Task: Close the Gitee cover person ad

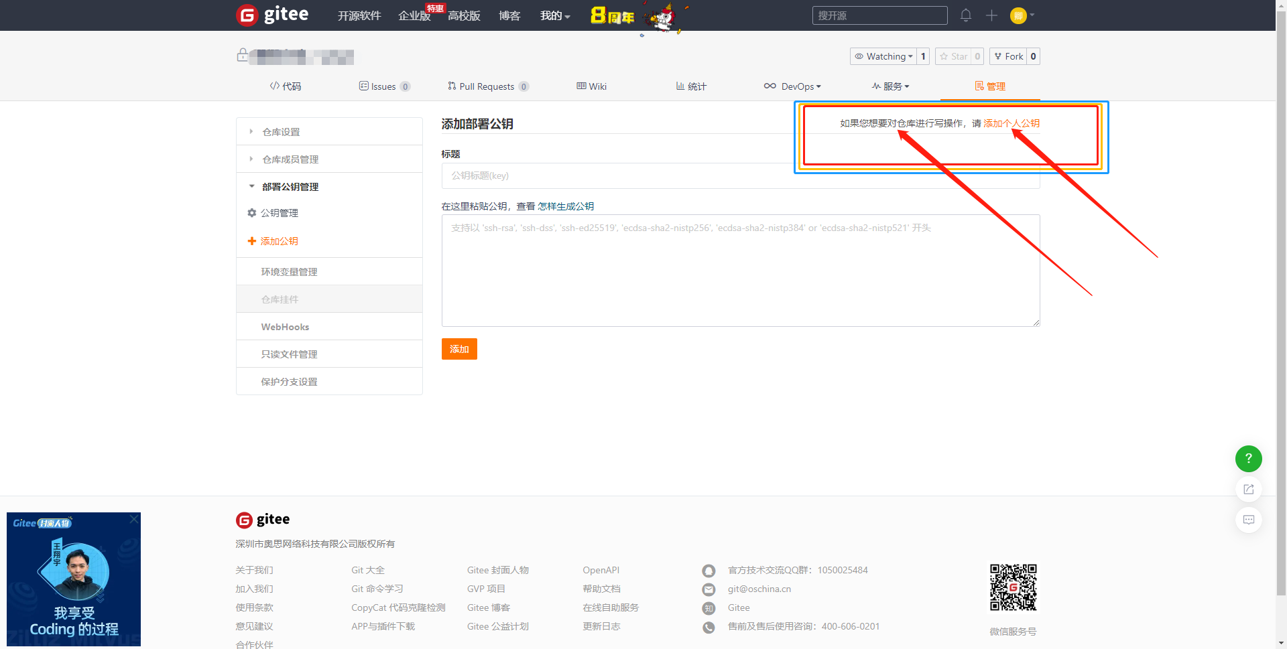Action: (134, 519)
